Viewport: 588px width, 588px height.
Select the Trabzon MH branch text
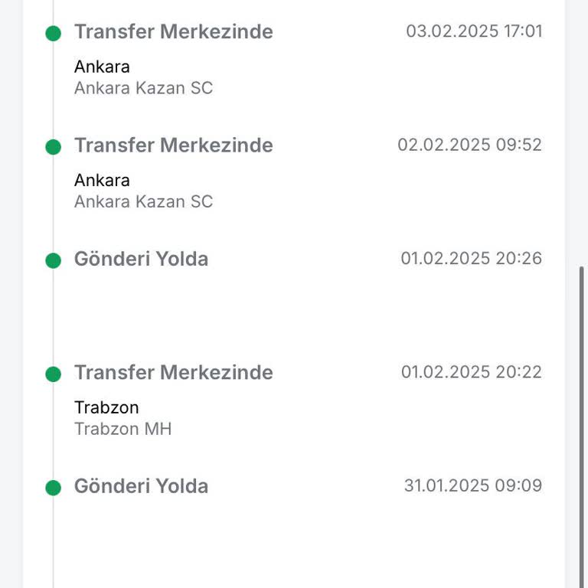pyautogui.click(x=122, y=429)
